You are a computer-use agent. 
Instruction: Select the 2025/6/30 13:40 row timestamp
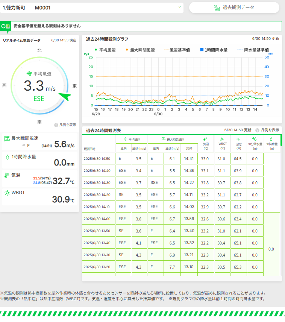click(x=97, y=243)
